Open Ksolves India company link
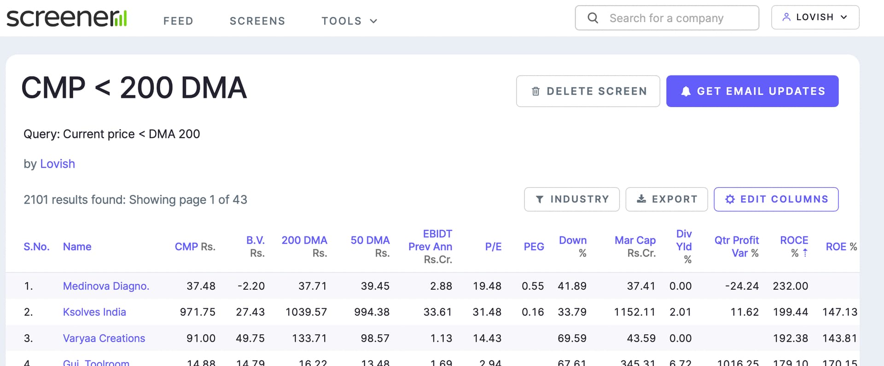 tap(94, 312)
